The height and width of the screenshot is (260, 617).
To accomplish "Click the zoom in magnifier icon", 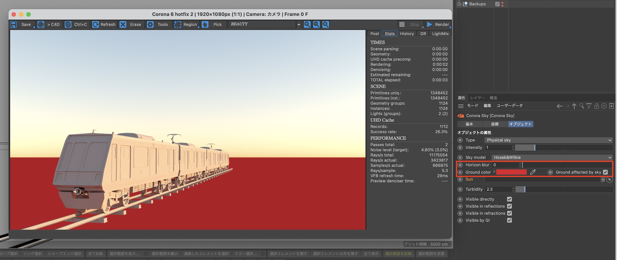I will point(307,24).
